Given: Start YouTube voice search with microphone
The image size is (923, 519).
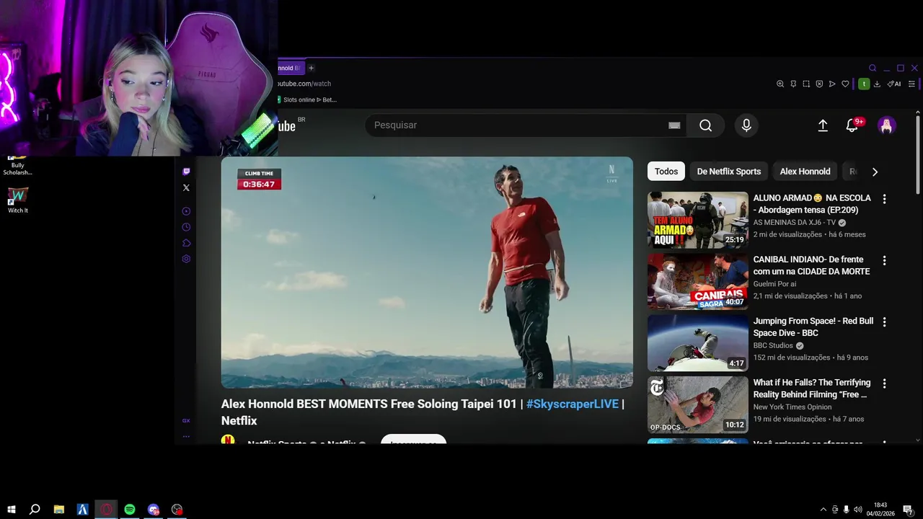Looking at the screenshot, I should tap(746, 125).
